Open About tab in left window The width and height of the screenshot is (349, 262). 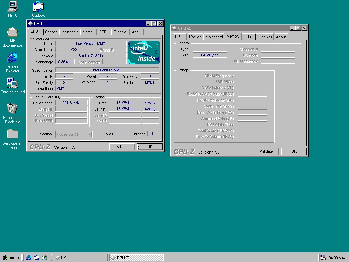[x=137, y=32]
